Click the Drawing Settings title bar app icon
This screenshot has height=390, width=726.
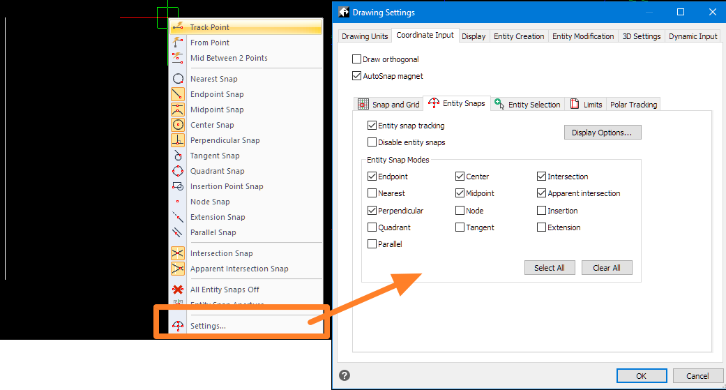pos(344,12)
